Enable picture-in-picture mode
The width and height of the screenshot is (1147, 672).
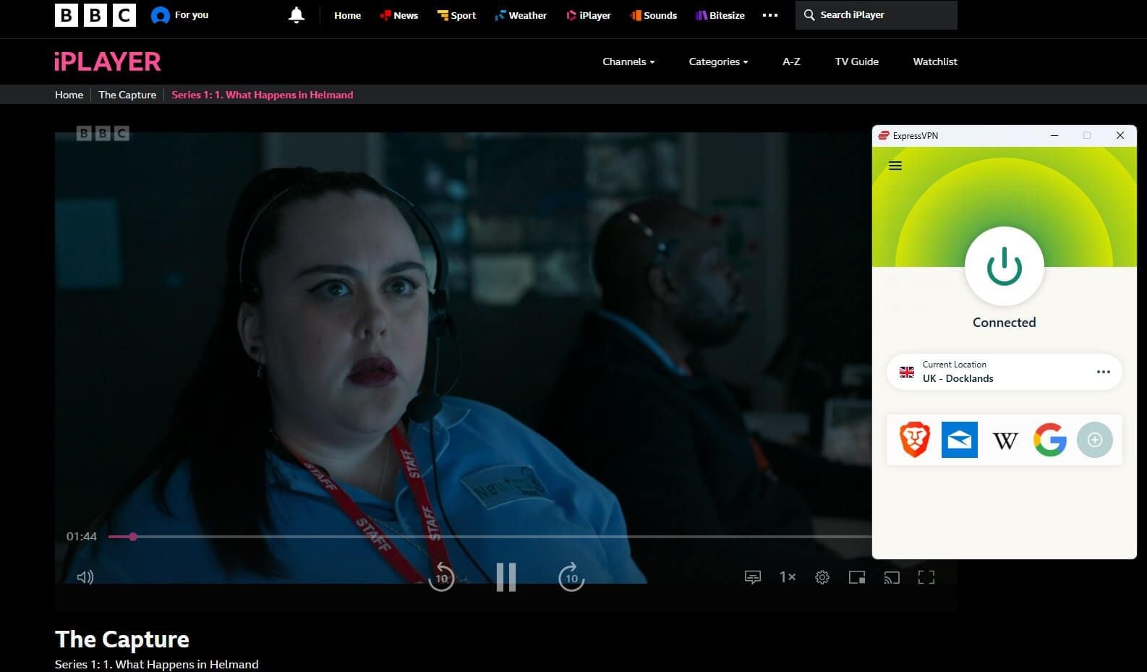857,577
